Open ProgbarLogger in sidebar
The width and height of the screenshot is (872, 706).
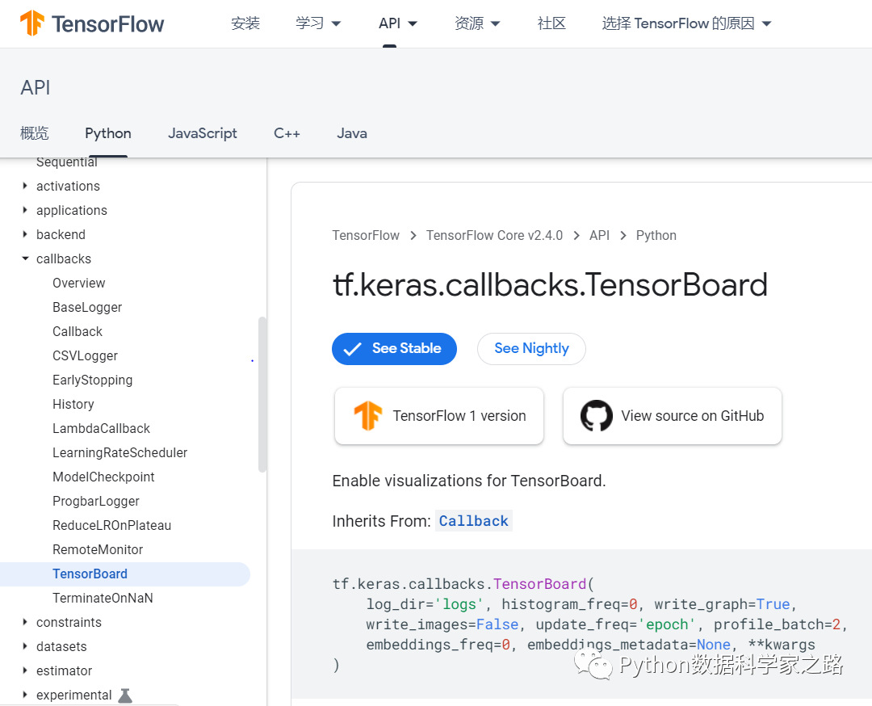point(95,502)
